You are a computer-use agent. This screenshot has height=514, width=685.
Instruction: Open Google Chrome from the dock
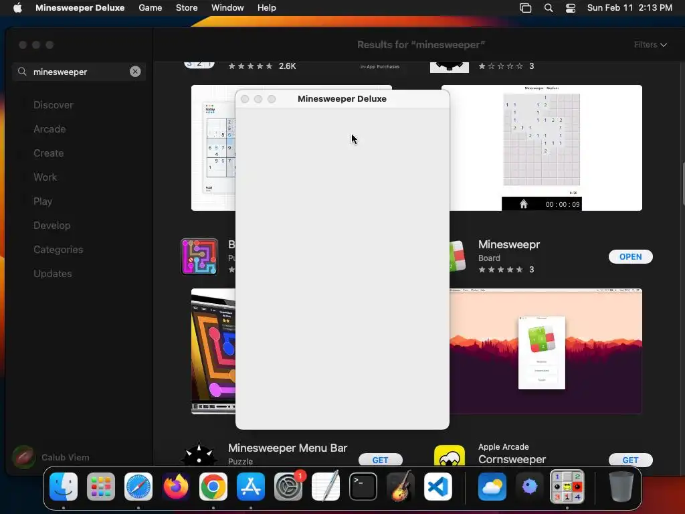213,487
